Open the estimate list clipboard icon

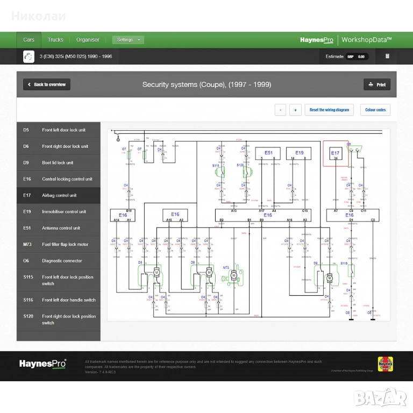click(387, 56)
